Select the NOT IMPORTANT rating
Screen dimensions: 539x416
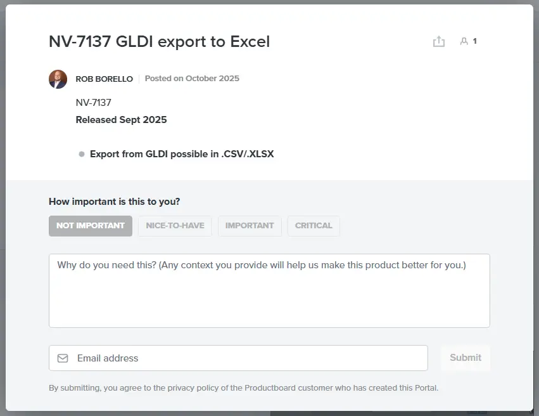click(x=91, y=226)
